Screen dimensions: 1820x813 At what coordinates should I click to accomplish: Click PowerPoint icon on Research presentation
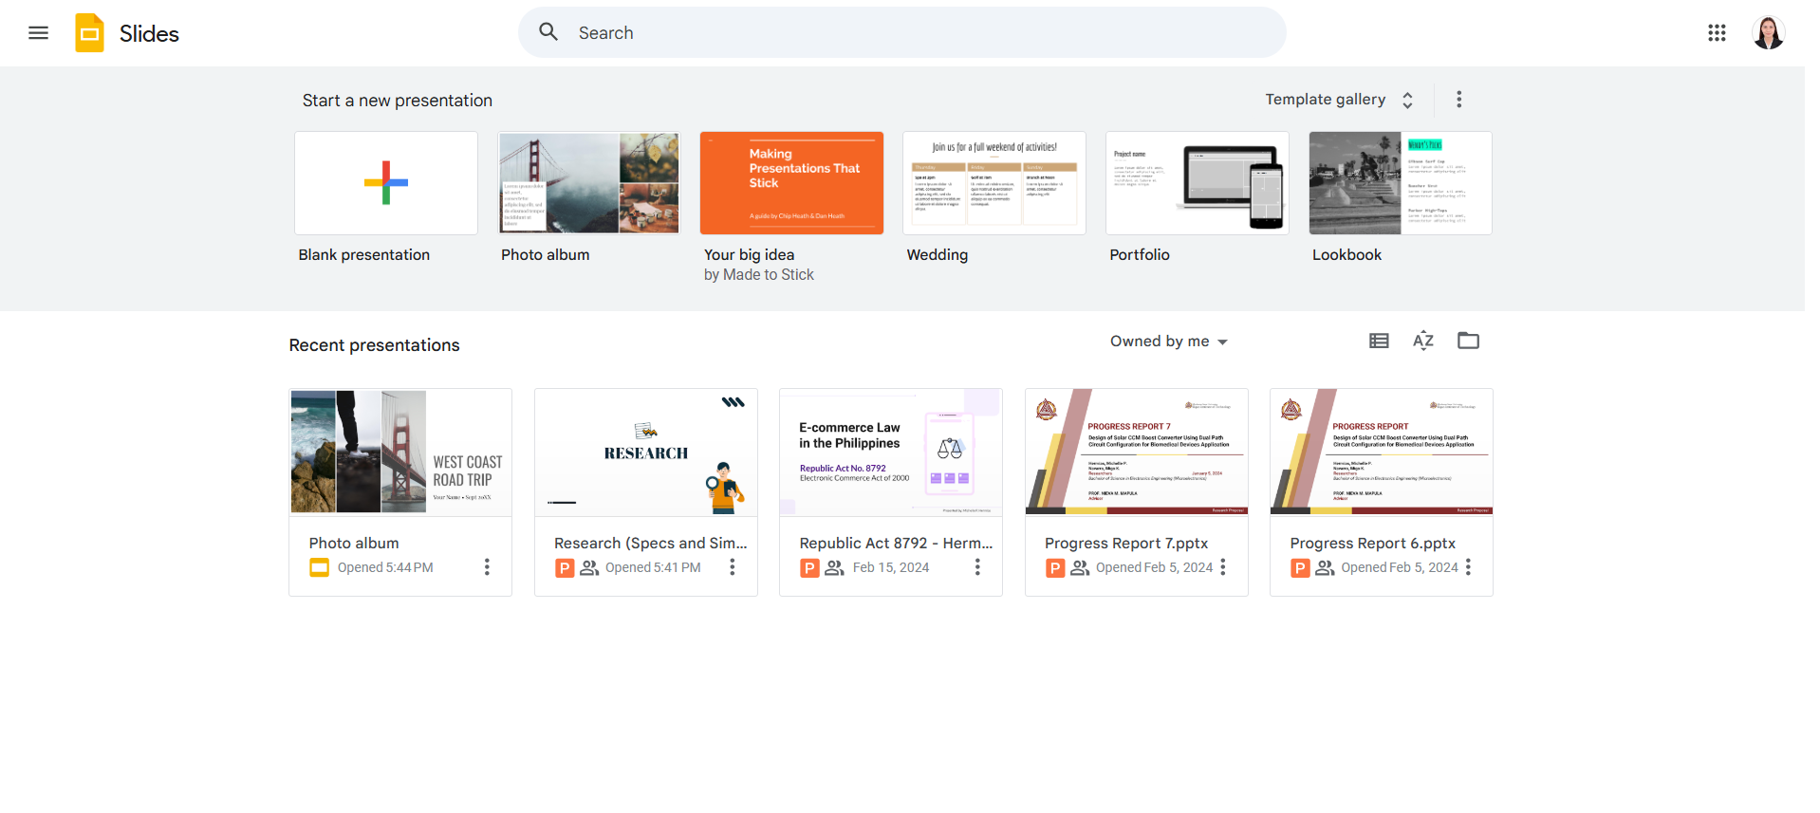coord(565,568)
